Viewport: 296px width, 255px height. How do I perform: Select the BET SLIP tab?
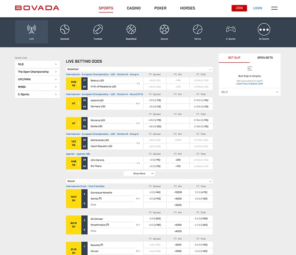[x=234, y=58]
